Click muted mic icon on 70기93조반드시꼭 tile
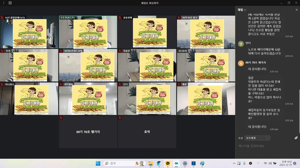300x168 pixels. (x=61, y=51)
